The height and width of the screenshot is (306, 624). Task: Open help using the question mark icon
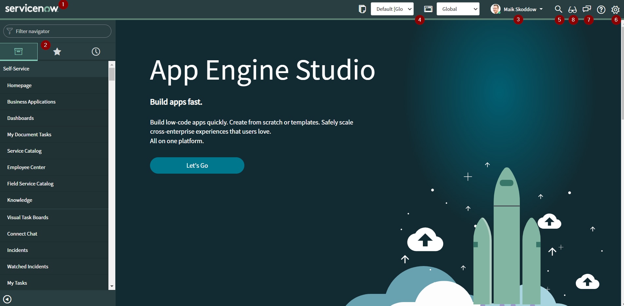coord(601,9)
